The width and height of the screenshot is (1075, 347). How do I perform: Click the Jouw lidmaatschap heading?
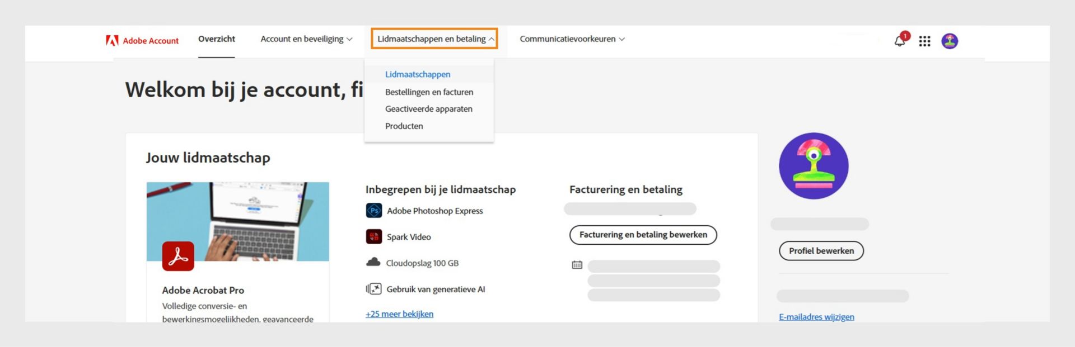(x=208, y=158)
